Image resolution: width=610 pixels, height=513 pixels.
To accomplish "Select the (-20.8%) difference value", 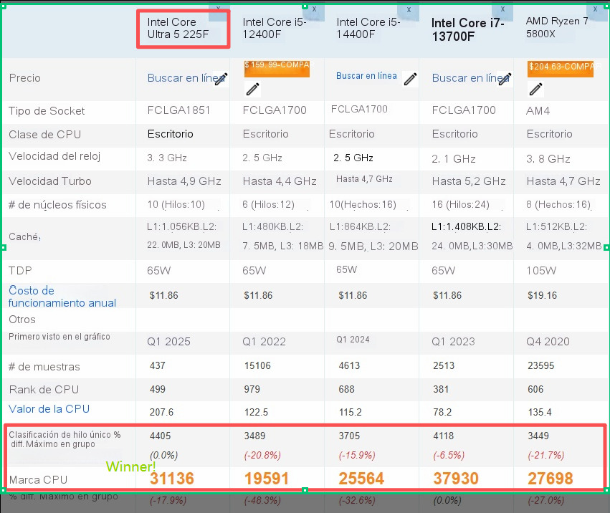I will (262, 455).
